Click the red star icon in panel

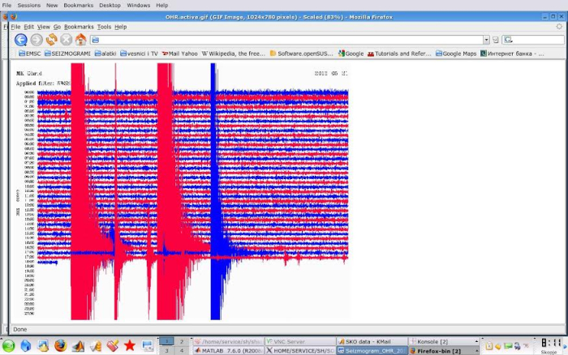click(129, 346)
